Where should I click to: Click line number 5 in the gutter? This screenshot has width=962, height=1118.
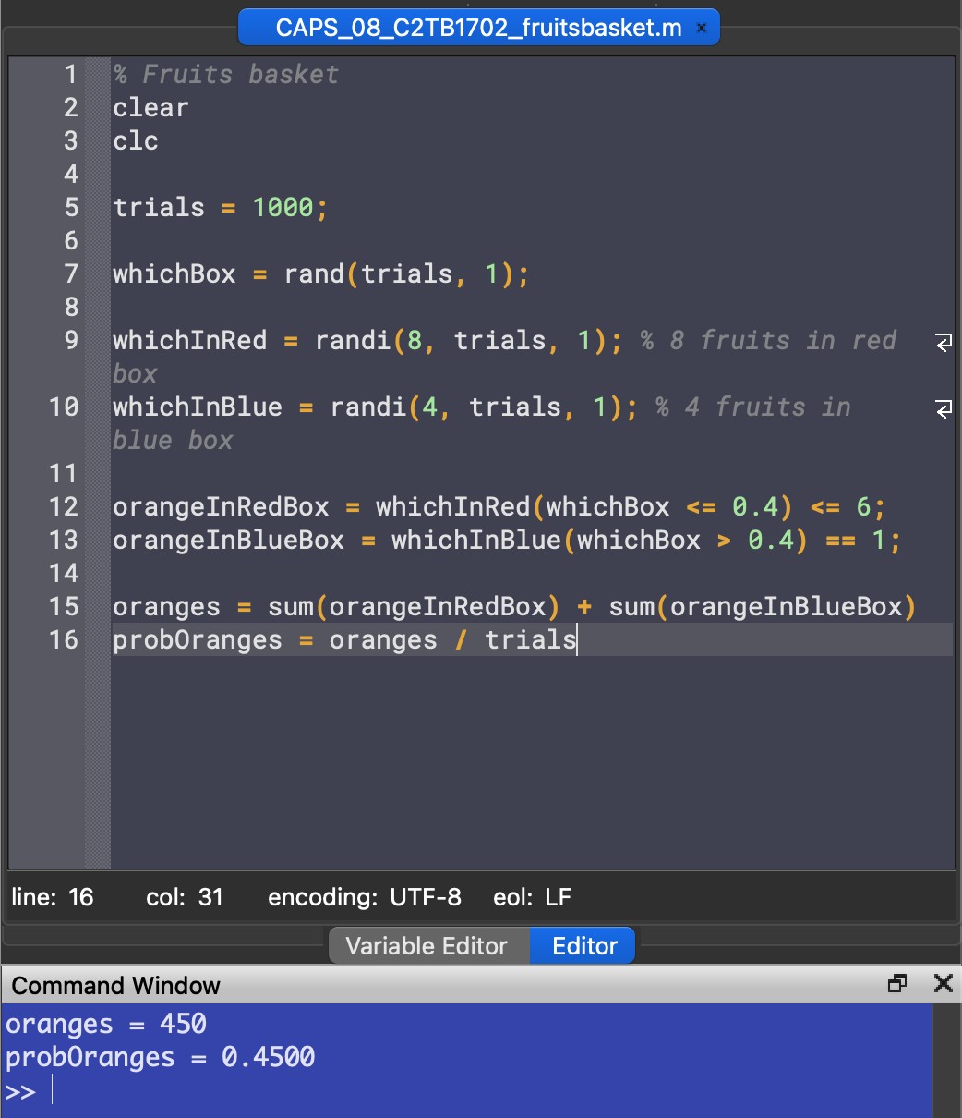(71, 208)
